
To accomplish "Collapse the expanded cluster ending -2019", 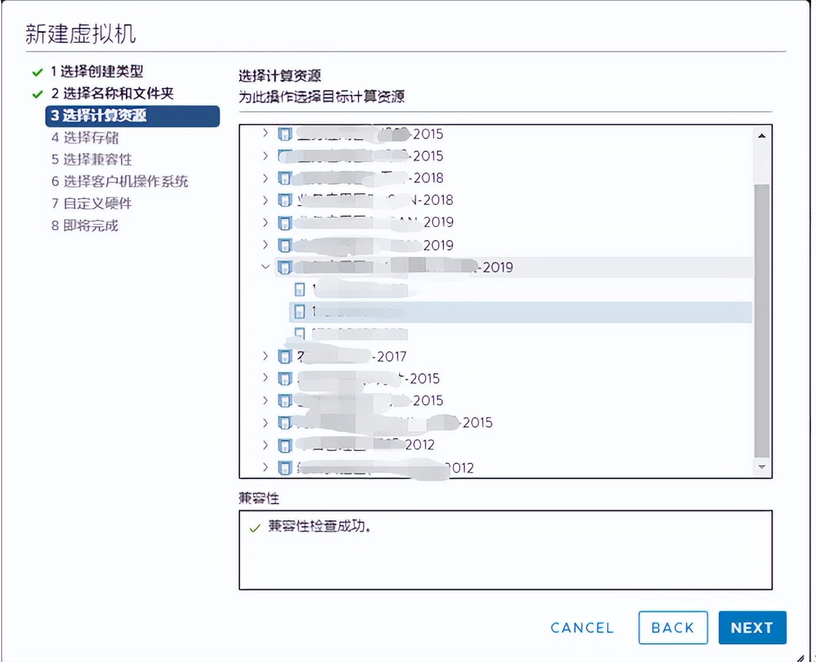I will pyautogui.click(x=266, y=267).
